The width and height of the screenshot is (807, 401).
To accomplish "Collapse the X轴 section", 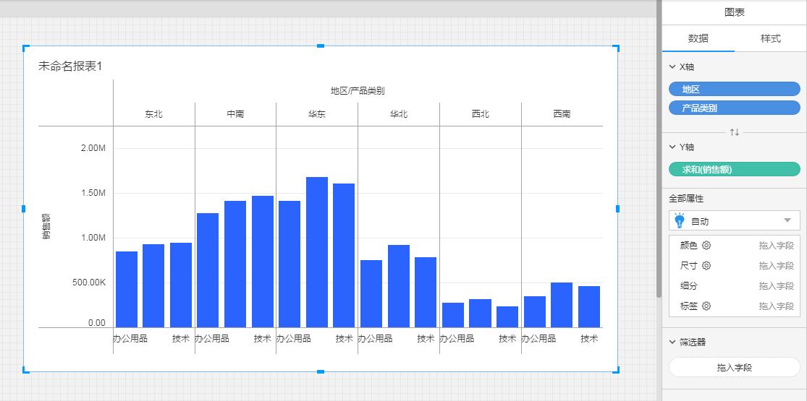I will point(671,66).
